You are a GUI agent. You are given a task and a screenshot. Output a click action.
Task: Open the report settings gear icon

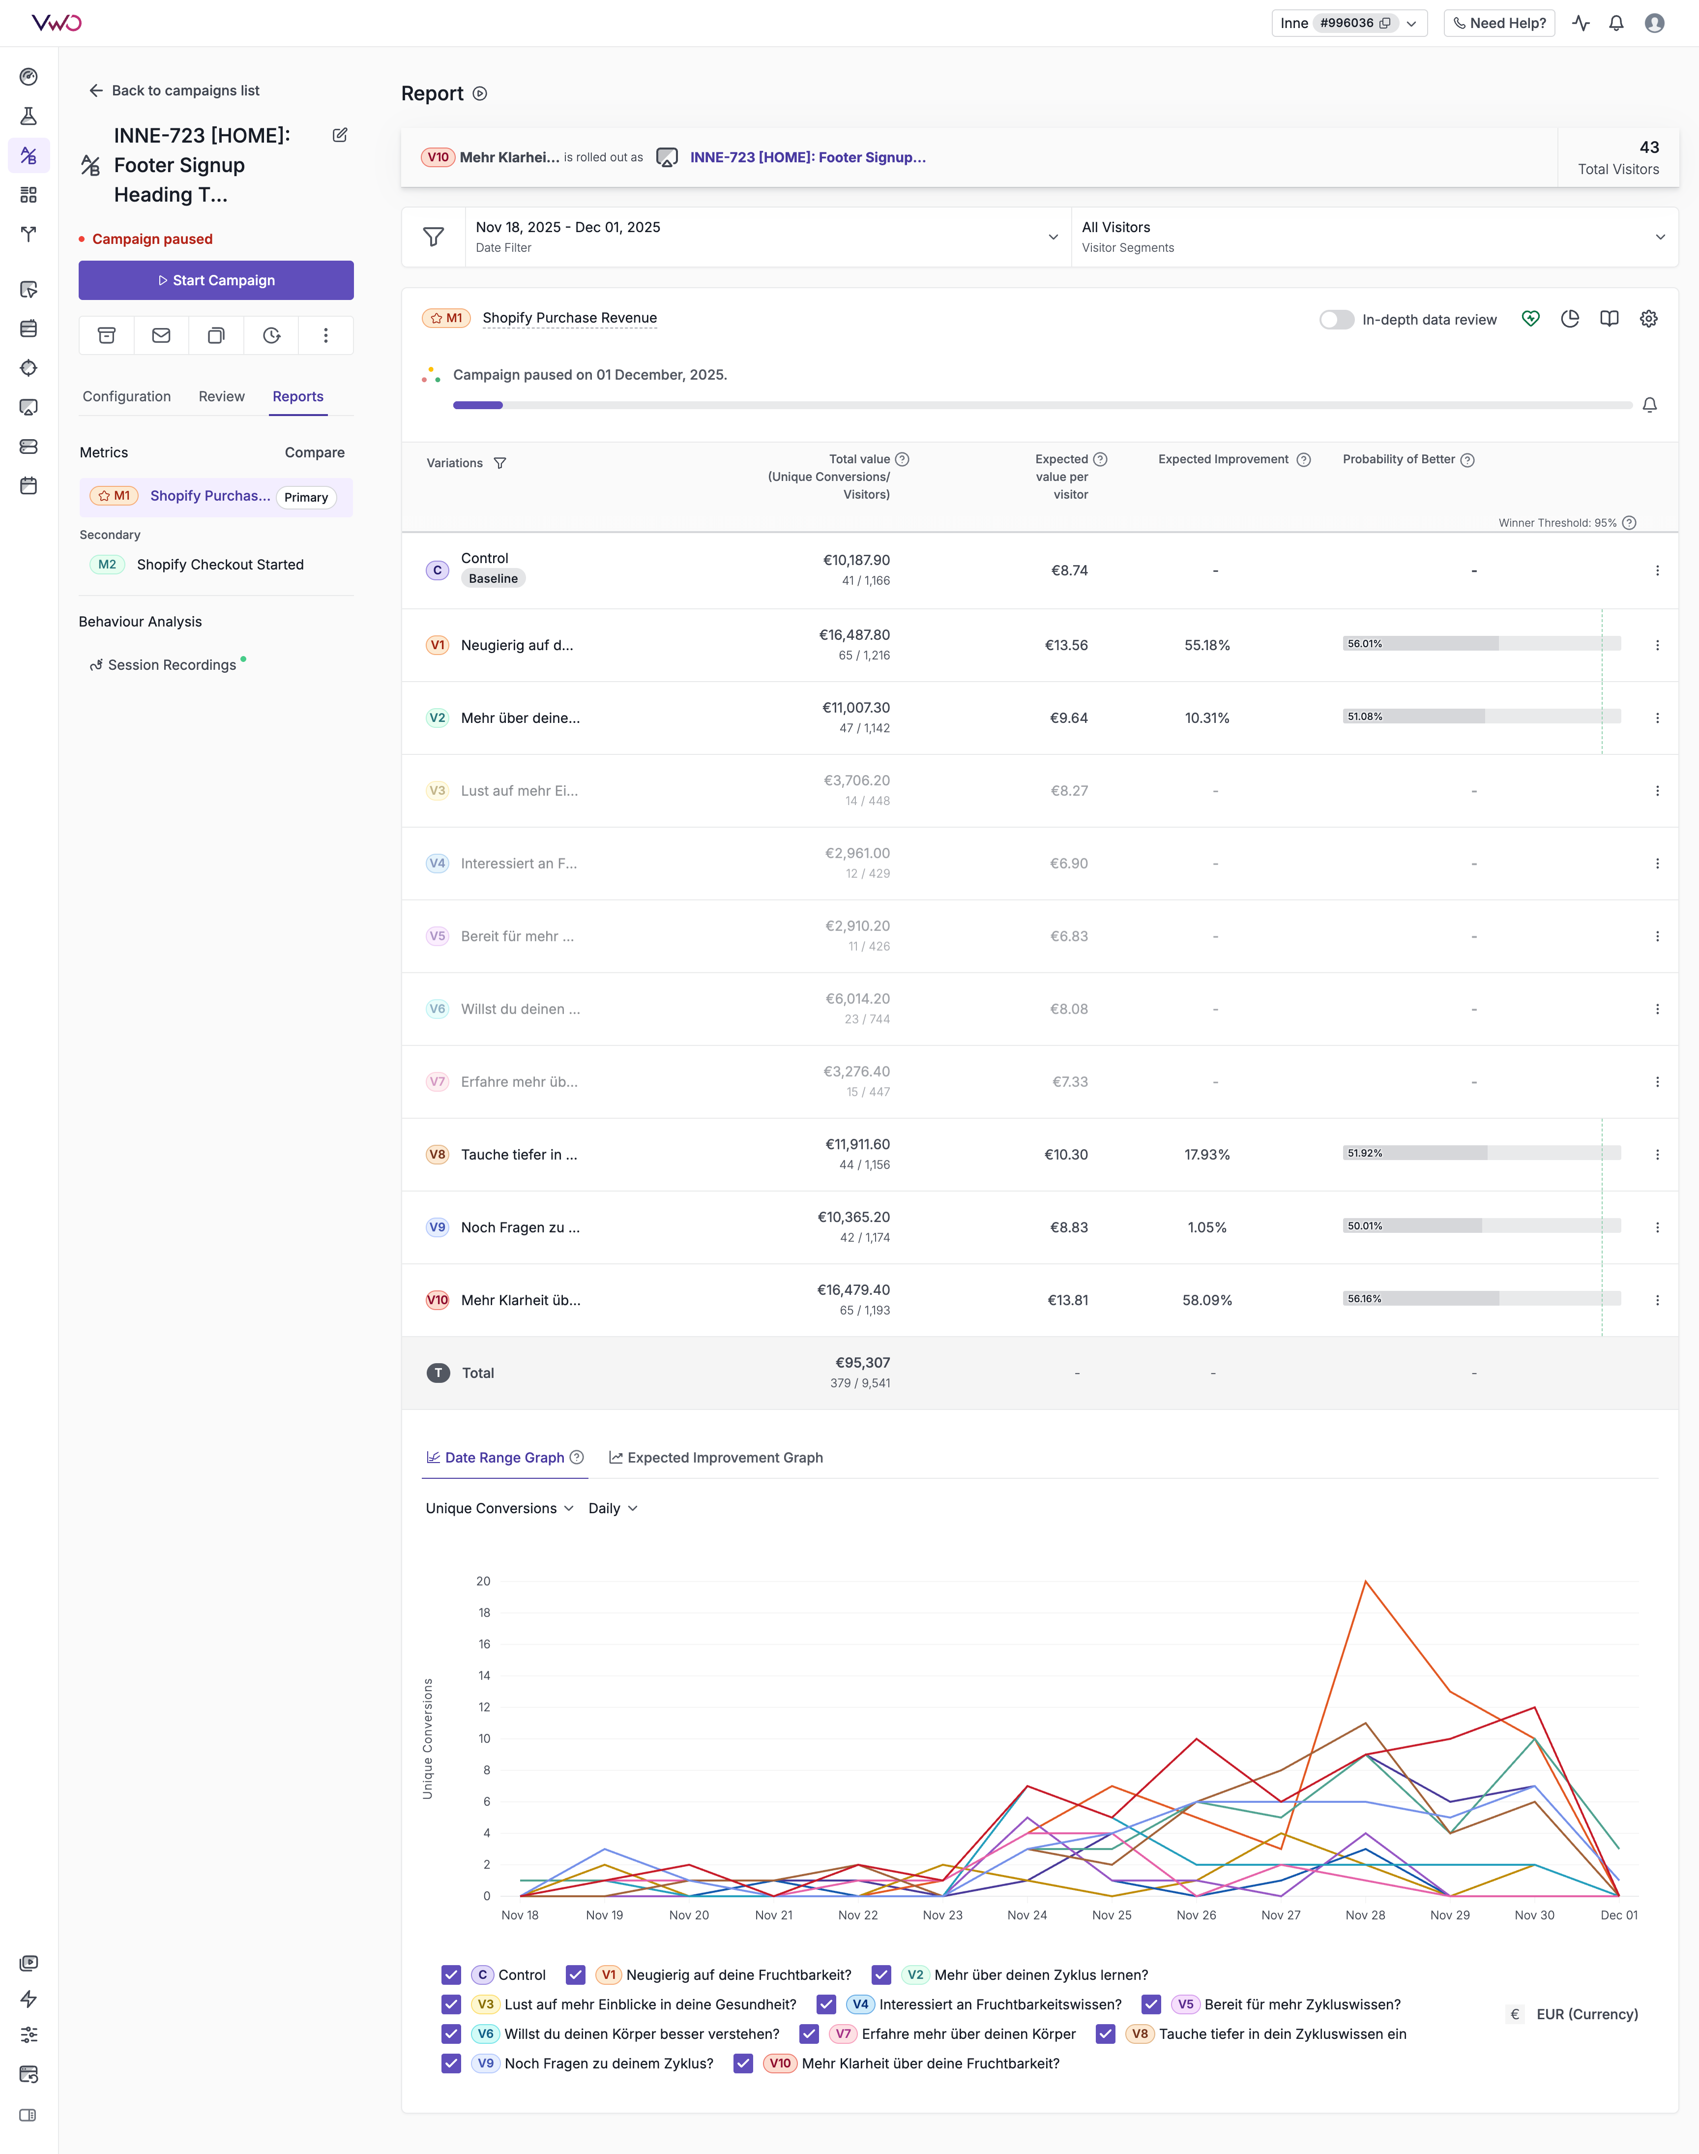(x=1648, y=318)
